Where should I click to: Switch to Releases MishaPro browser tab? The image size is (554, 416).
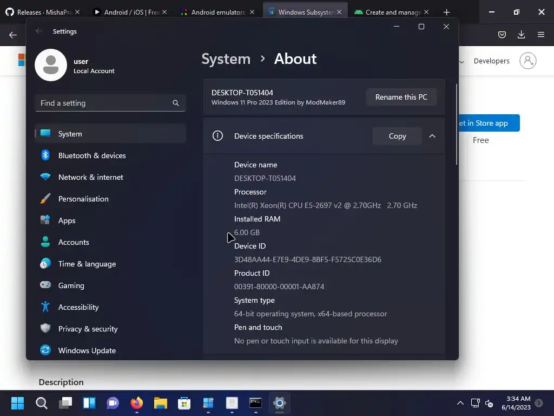coord(42,12)
